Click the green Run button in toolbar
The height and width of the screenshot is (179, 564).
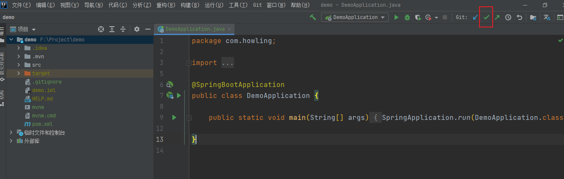pyautogui.click(x=396, y=17)
